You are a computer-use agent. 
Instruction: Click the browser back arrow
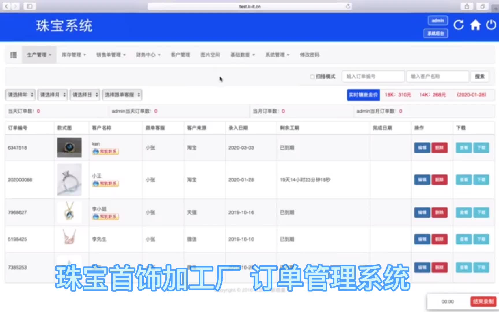click(7, 6)
